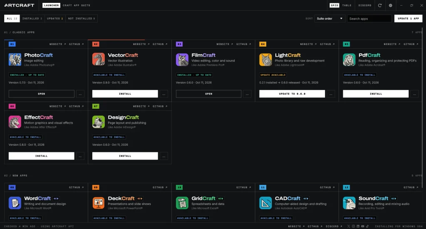Open PhotoCraft with the Open button
The width and height of the screenshot is (426, 229).
[41, 94]
